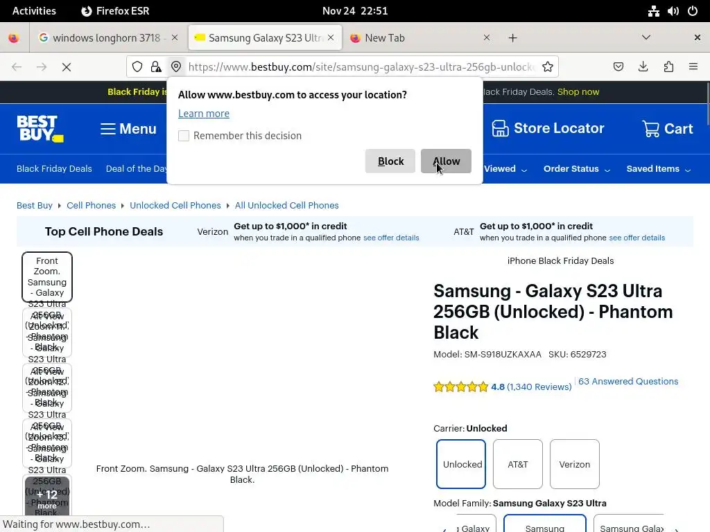Switch to the New Tab tab
The image size is (710, 532).
click(x=416, y=37)
